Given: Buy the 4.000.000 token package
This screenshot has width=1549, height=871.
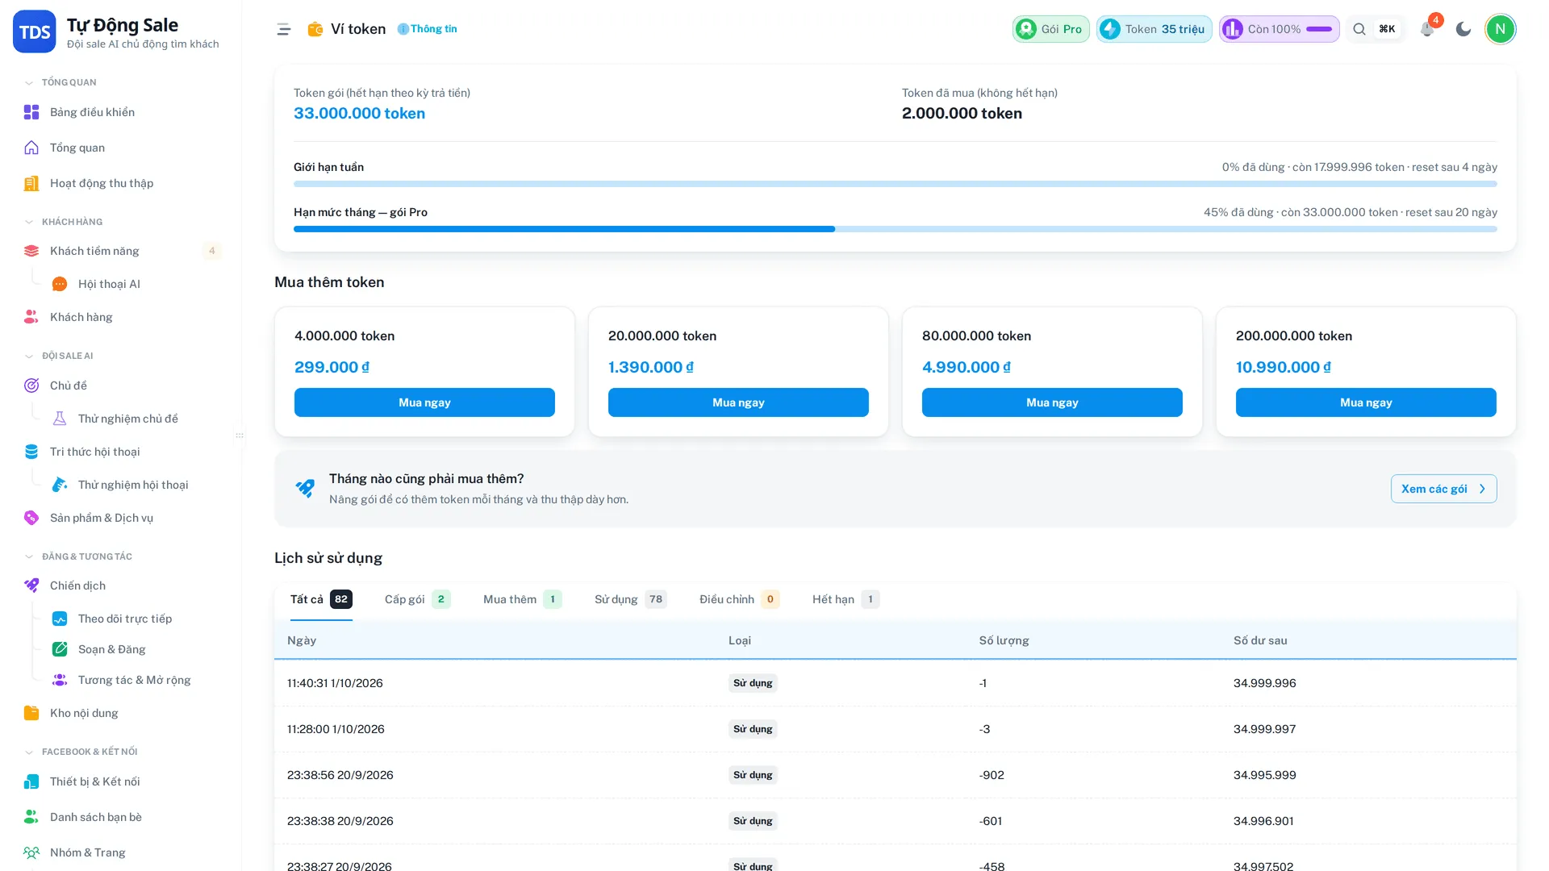Looking at the screenshot, I should click(424, 402).
